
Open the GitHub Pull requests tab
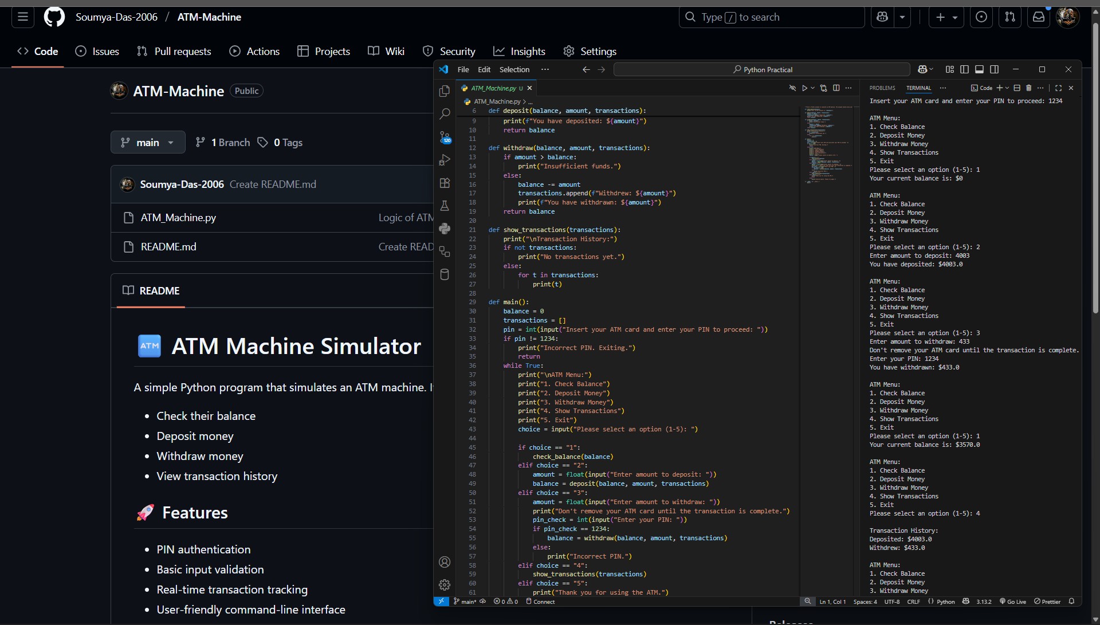point(174,51)
